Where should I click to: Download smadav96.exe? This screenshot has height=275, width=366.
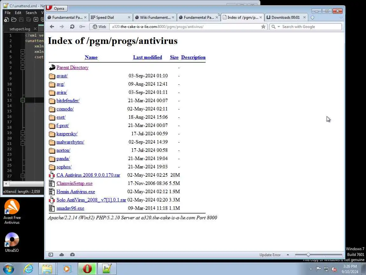pyautogui.click(x=70, y=208)
